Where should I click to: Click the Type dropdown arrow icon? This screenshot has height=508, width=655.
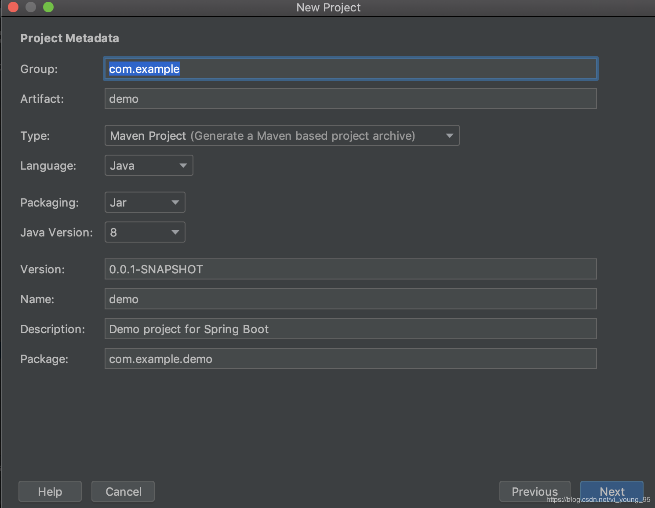(449, 136)
